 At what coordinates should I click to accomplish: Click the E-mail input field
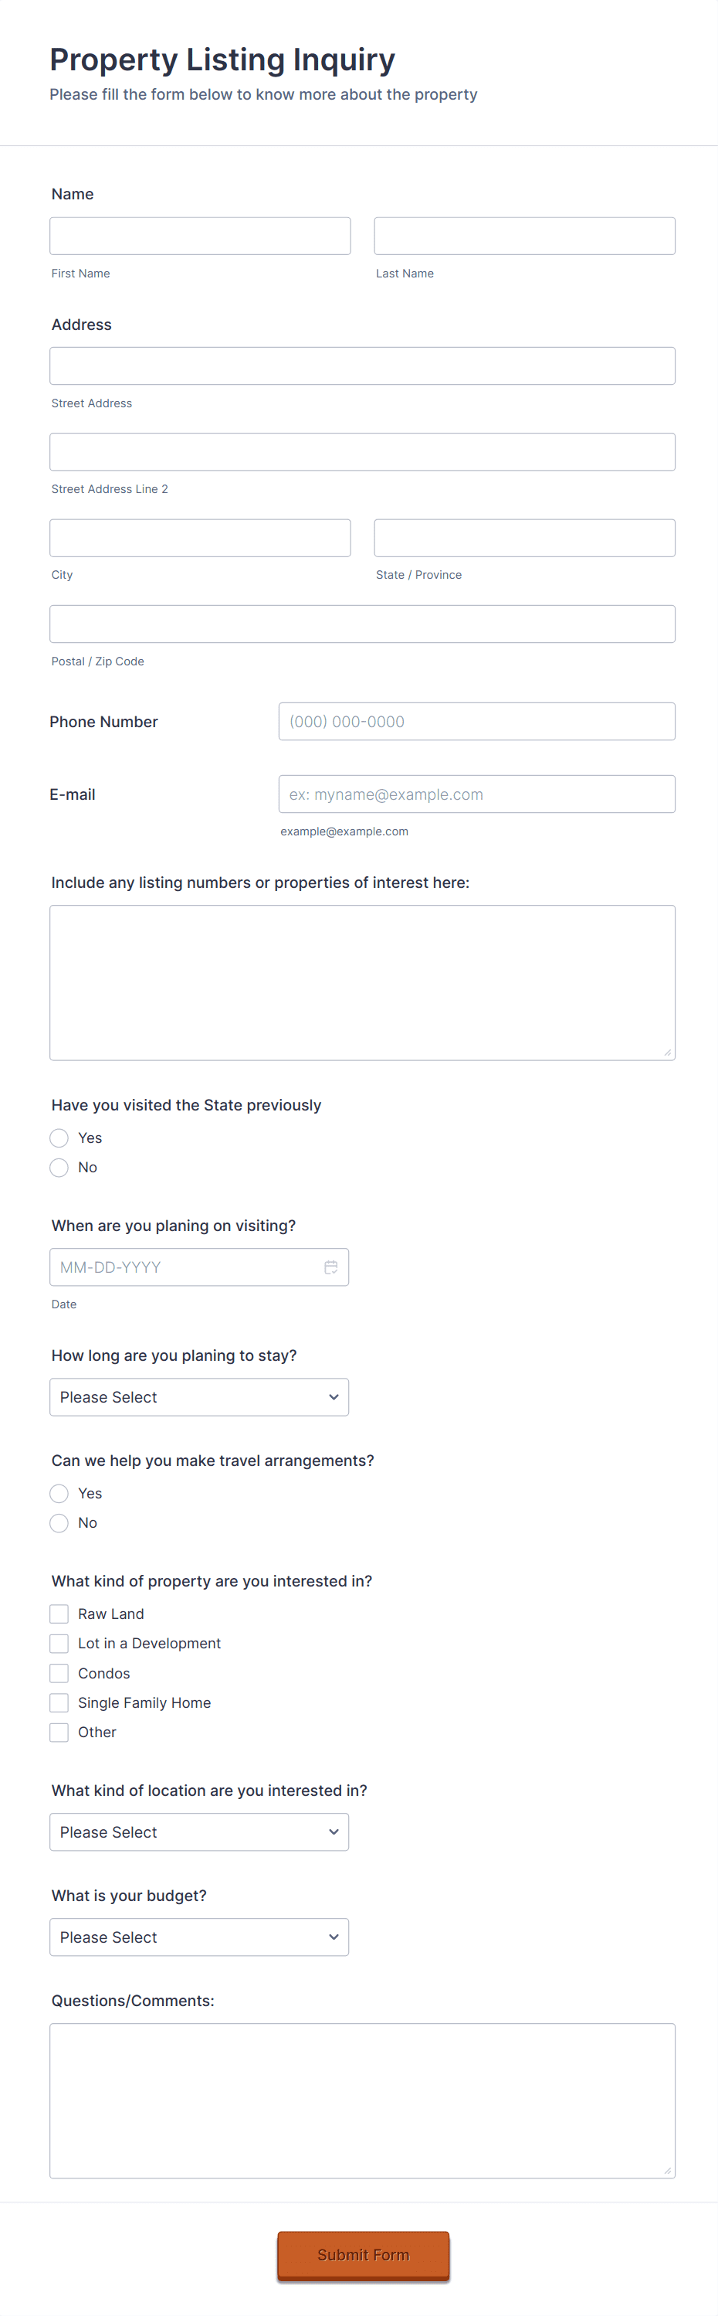(476, 793)
